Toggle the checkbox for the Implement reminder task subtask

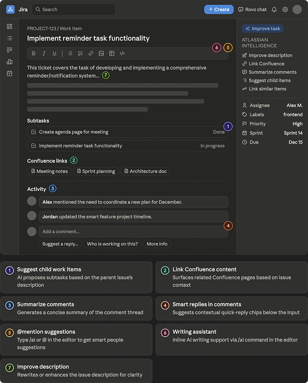(x=34, y=146)
